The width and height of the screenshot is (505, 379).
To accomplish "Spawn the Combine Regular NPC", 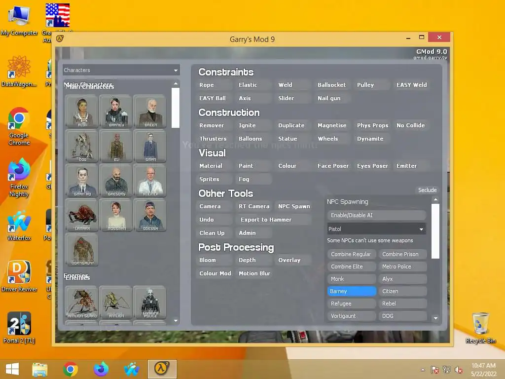I will 351,254.
